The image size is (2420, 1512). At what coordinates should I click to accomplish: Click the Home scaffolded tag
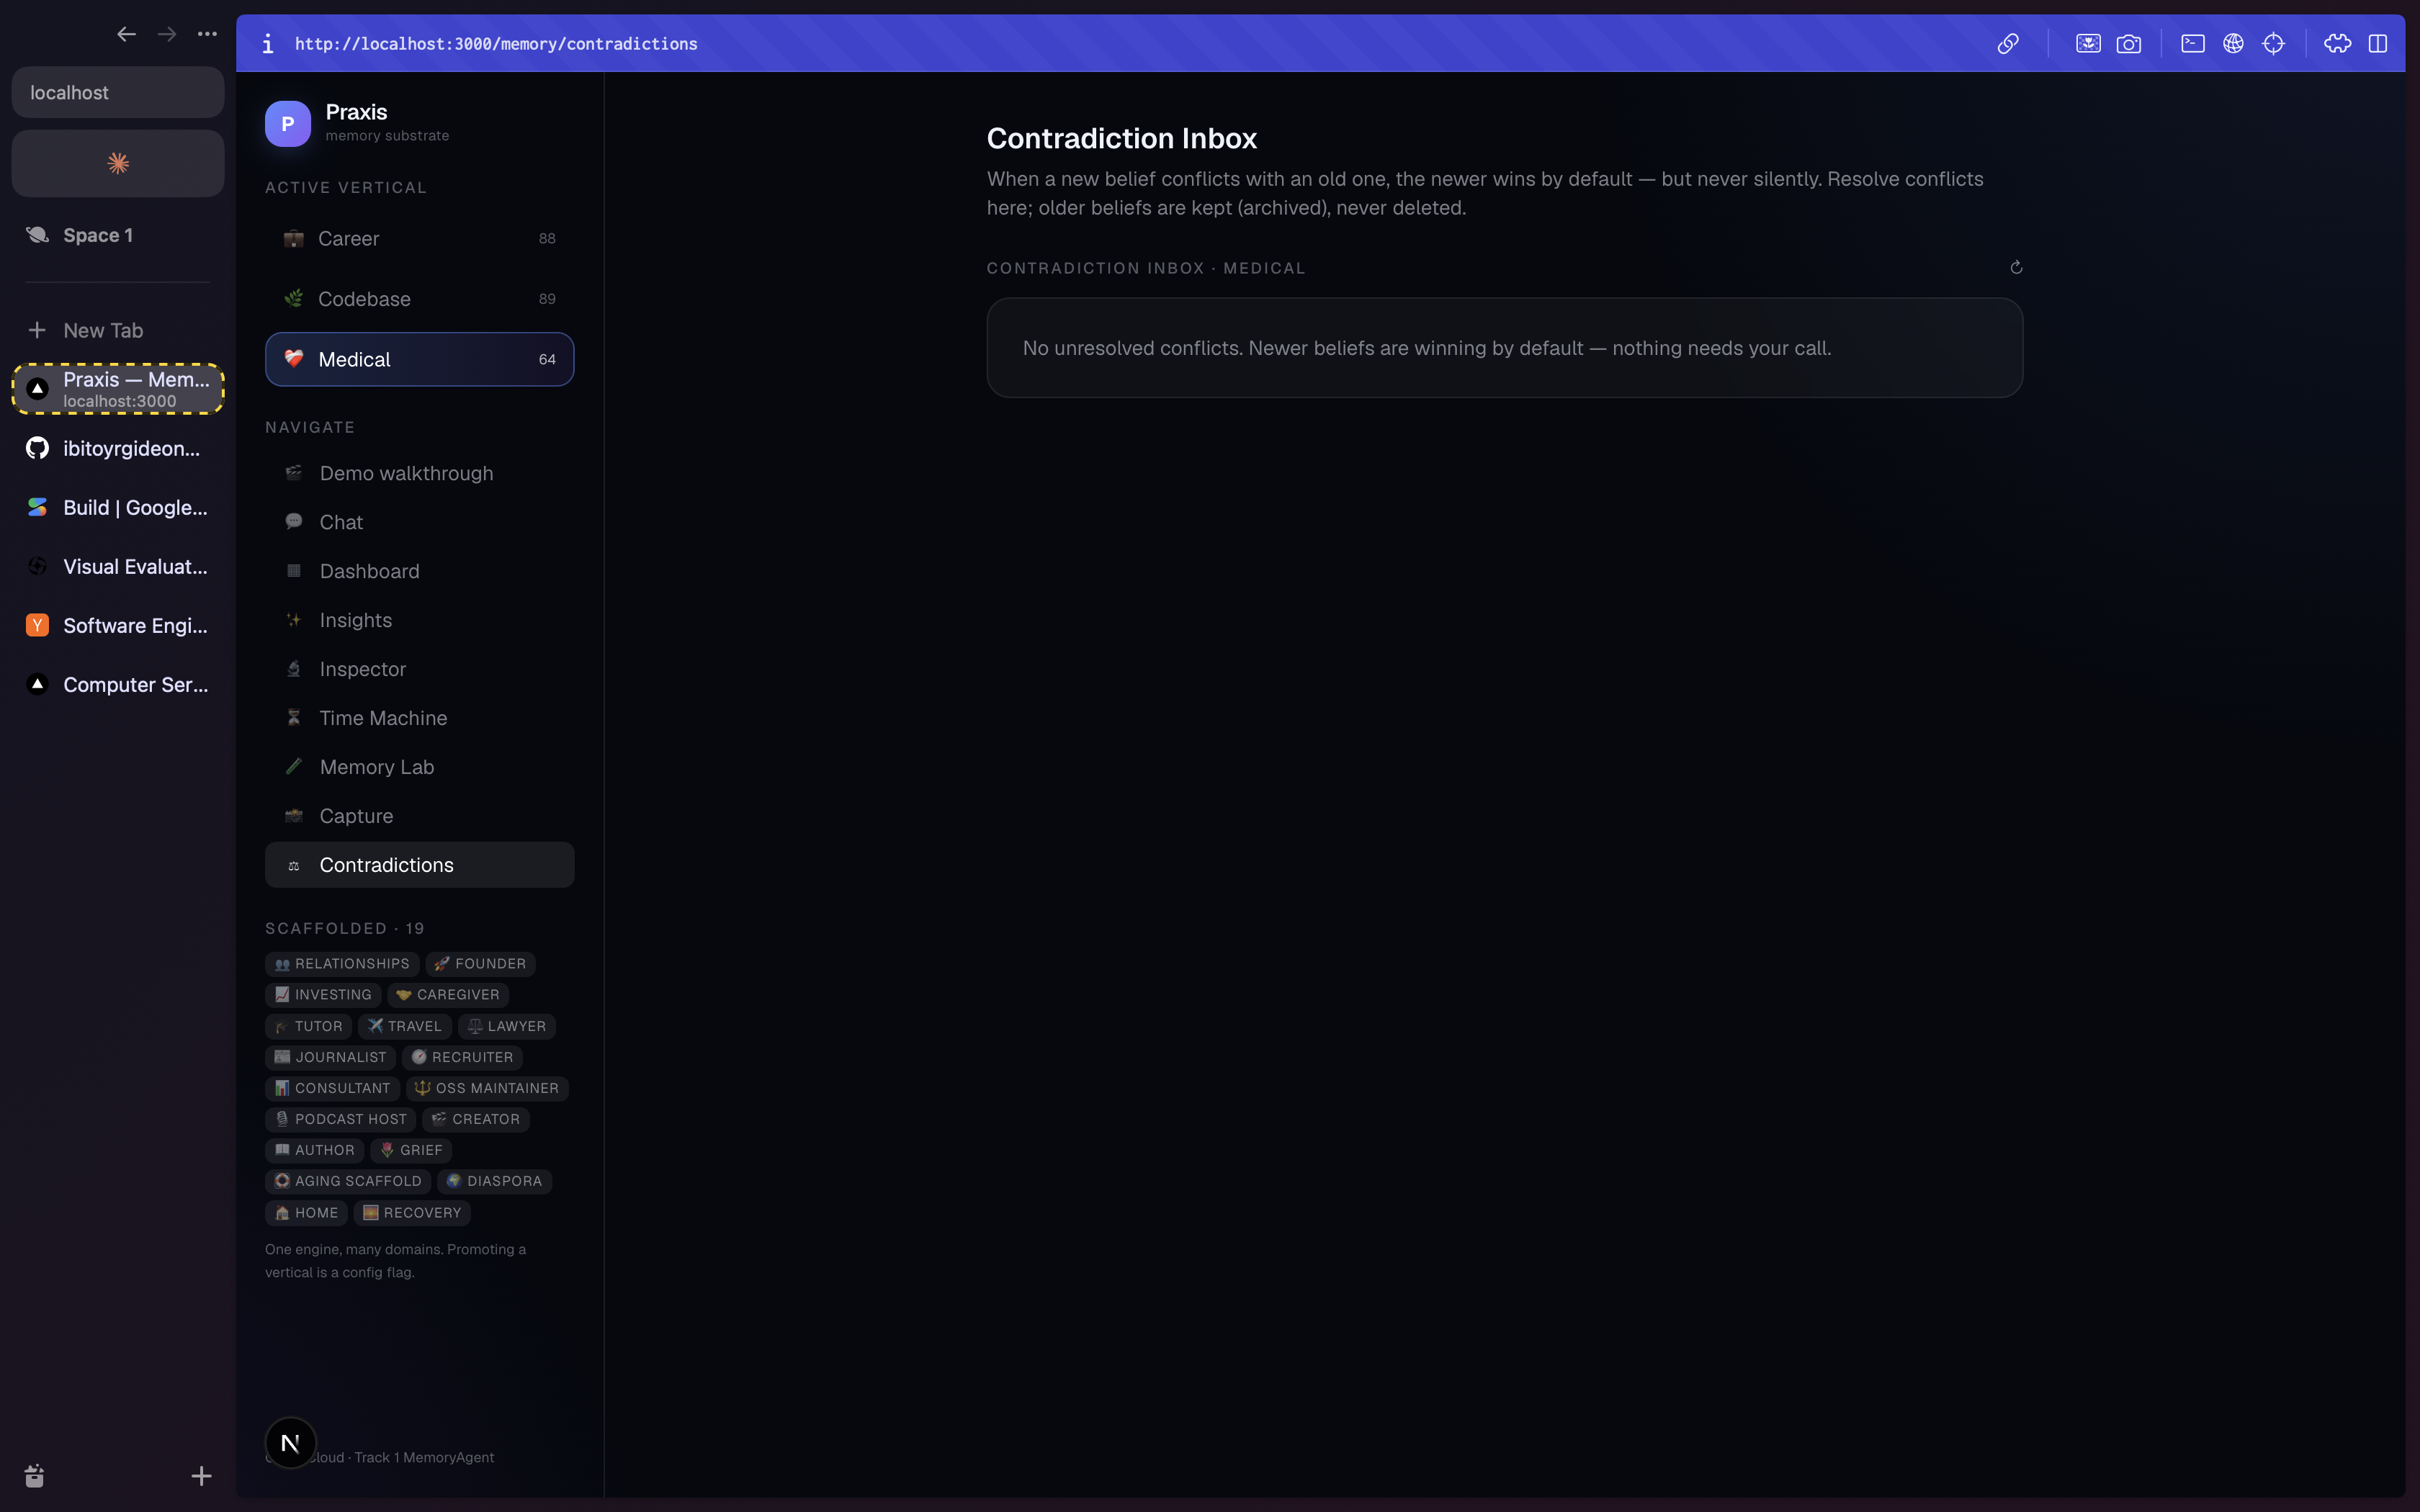pyautogui.click(x=306, y=1213)
